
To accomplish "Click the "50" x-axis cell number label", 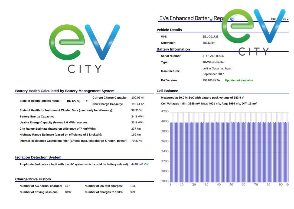I will click(x=231, y=184).
